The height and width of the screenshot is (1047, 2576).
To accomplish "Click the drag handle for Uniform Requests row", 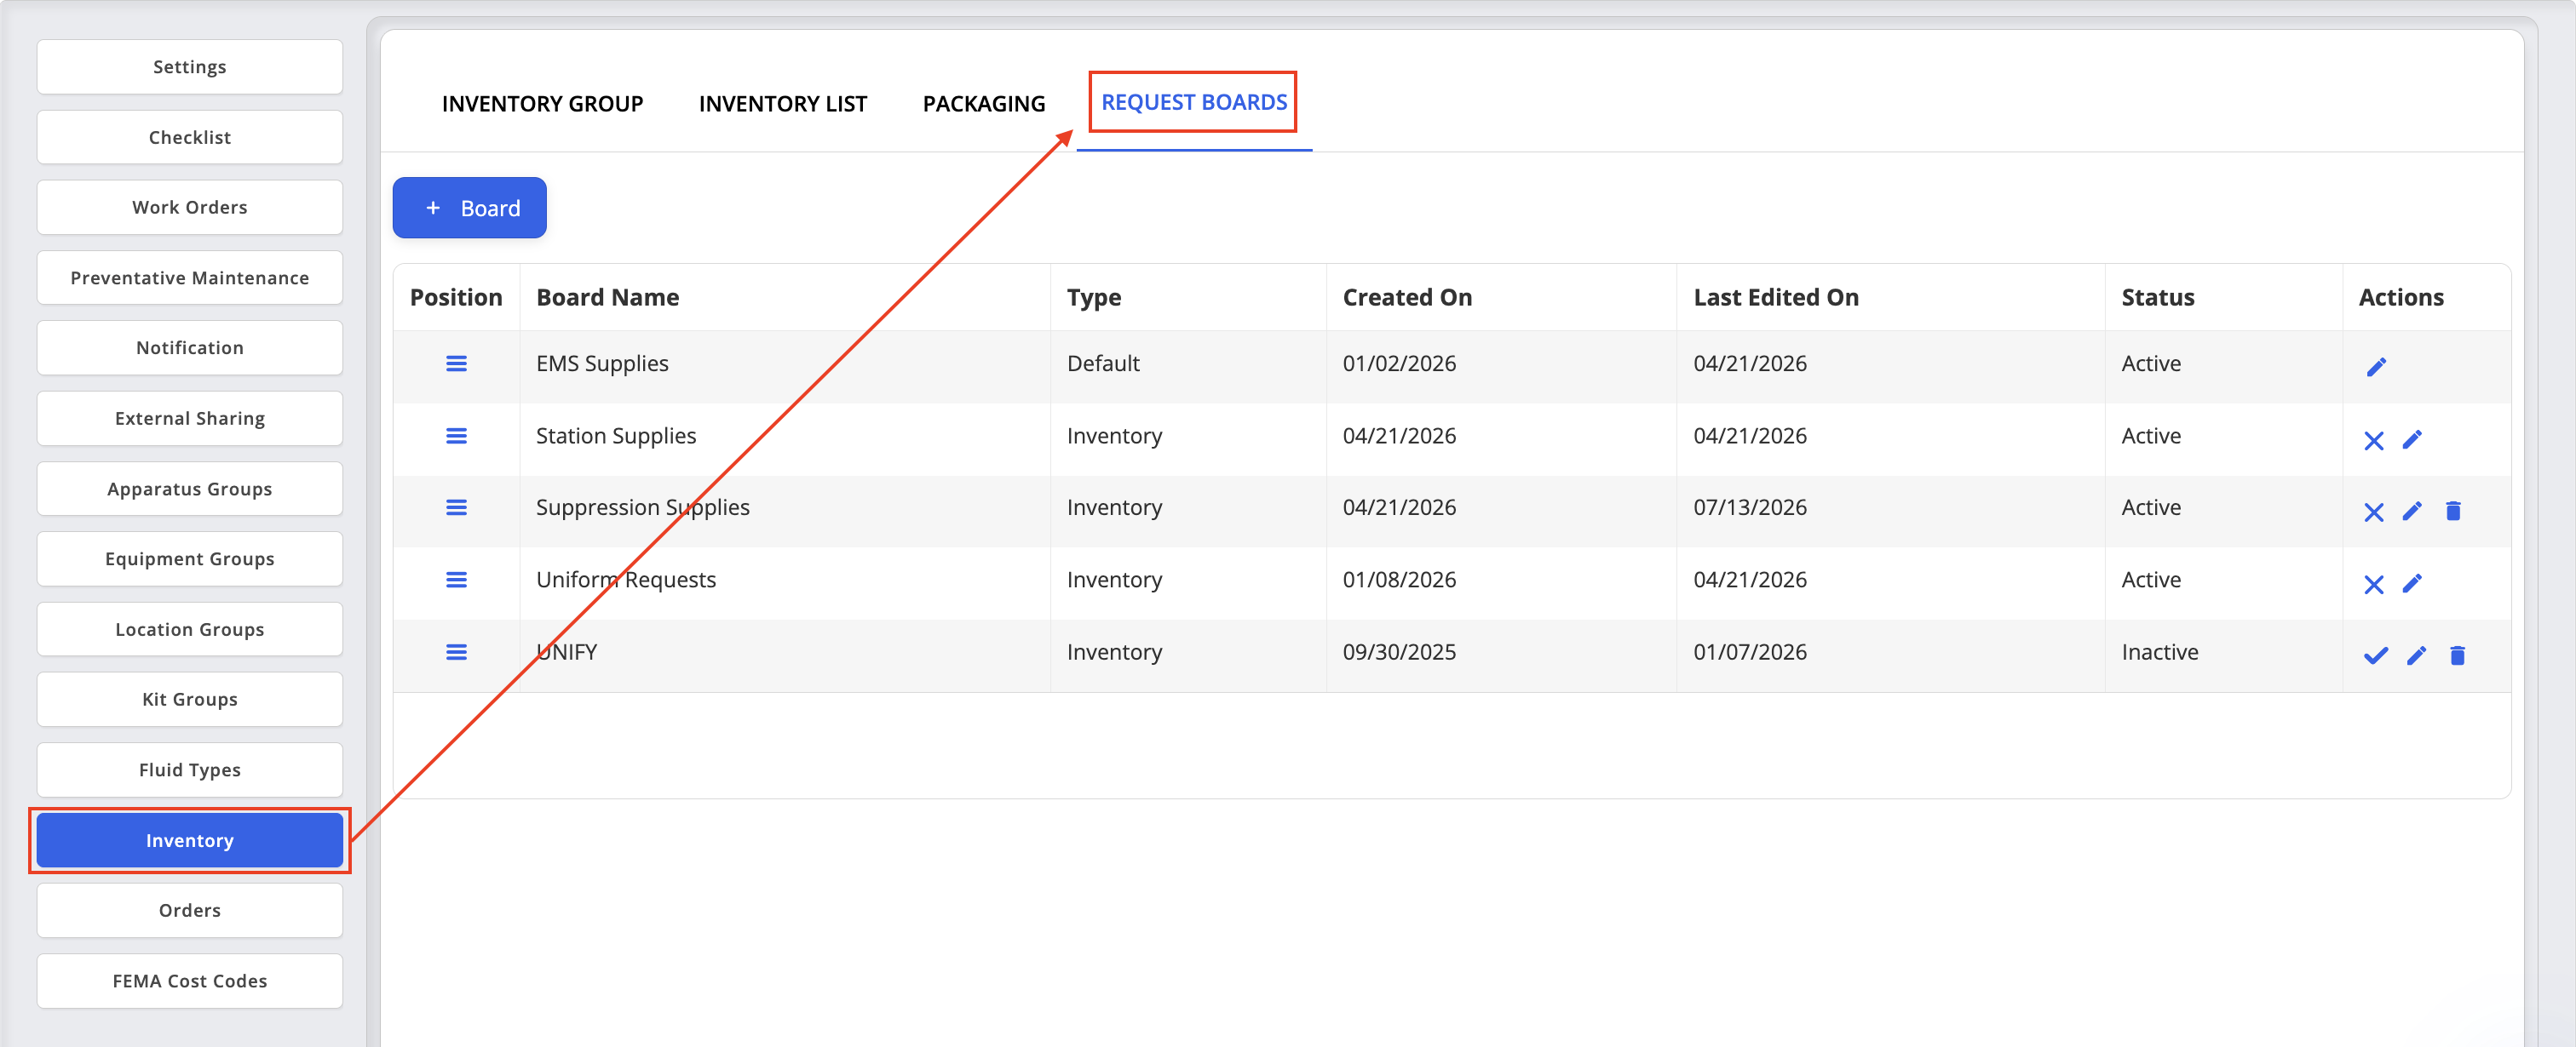I will (456, 580).
